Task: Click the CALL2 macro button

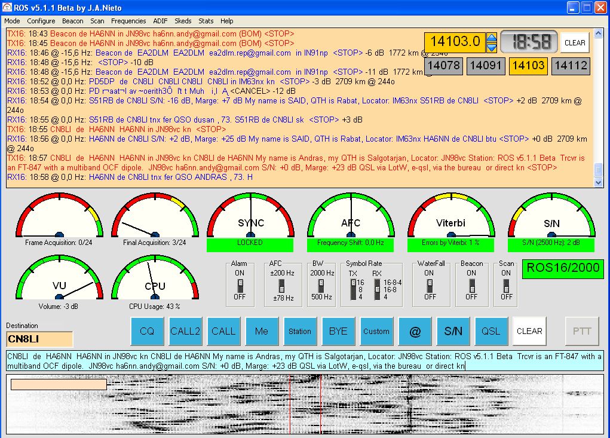Action: click(x=185, y=331)
